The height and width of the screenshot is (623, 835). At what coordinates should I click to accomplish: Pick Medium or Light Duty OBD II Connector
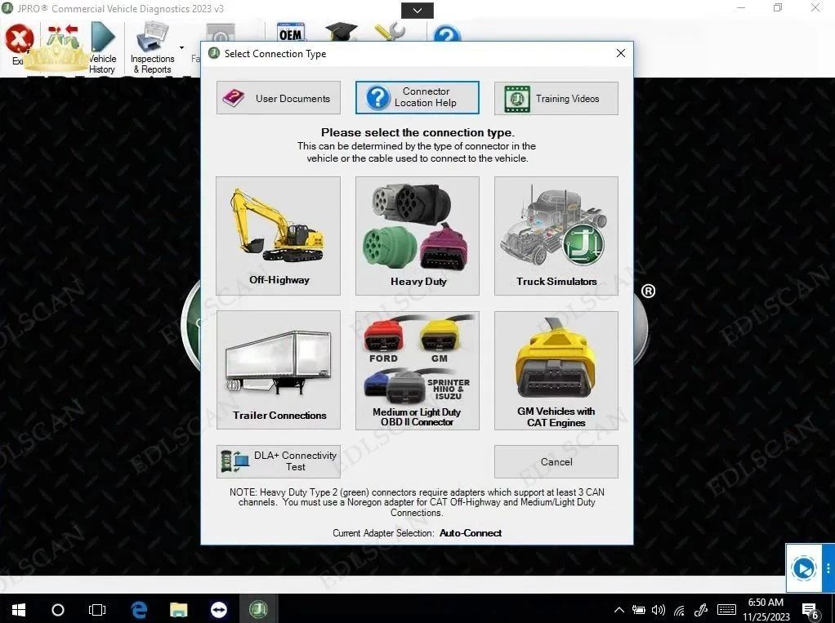(417, 370)
